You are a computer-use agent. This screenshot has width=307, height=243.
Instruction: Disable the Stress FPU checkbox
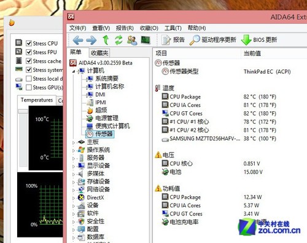tap(29, 52)
